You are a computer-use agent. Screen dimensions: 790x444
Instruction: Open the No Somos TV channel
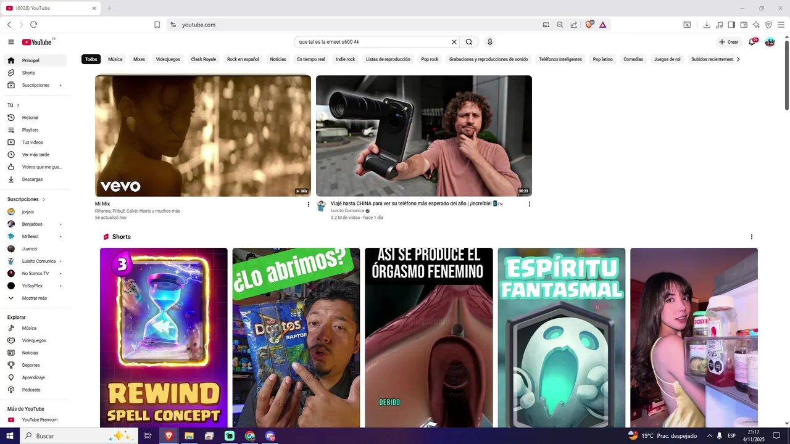36,273
